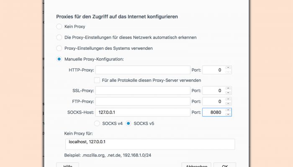Select the Kein Proxy option
The height and width of the screenshot is (167, 293).
pyautogui.click(x=59, y=26)
